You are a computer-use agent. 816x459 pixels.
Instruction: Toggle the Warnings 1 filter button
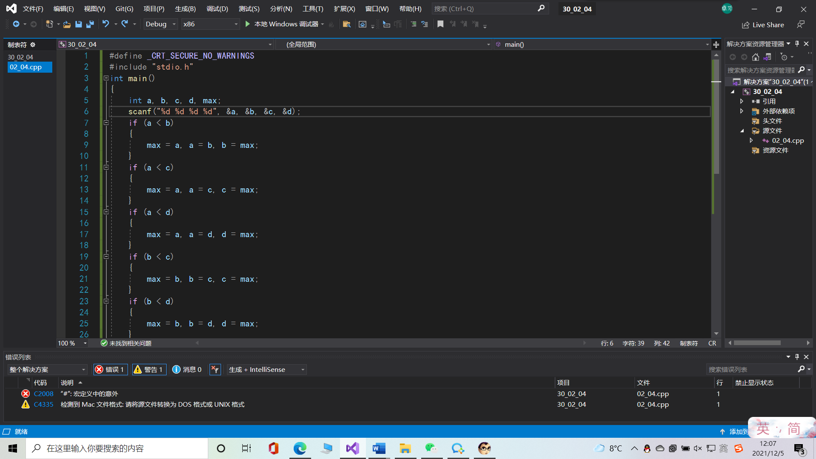coord(149,369)
